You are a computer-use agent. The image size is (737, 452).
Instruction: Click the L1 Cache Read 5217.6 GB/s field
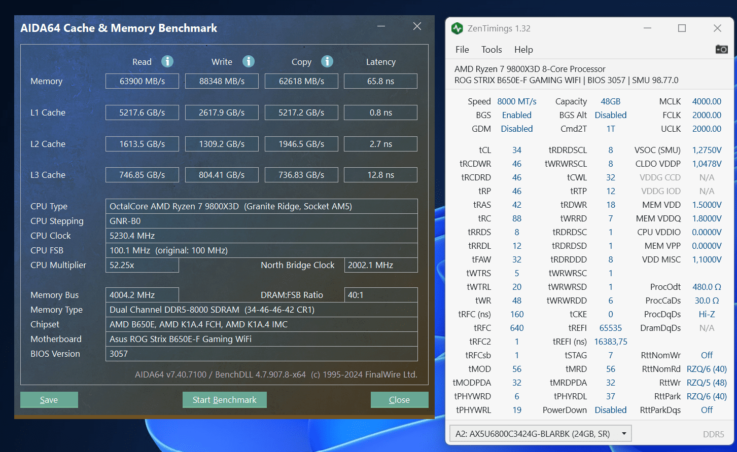142,112
